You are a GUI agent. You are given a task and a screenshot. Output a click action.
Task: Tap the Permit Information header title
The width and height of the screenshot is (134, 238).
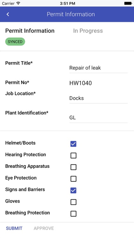click(x=71, y=14)
